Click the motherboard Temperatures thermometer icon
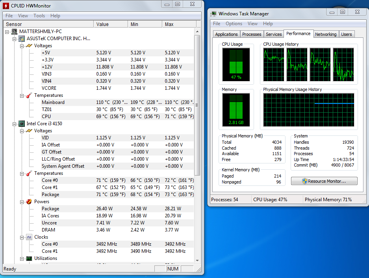The image size is (369, 278). click(29, 95)
